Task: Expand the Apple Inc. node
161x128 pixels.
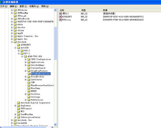Action: (x=12, y=39)
